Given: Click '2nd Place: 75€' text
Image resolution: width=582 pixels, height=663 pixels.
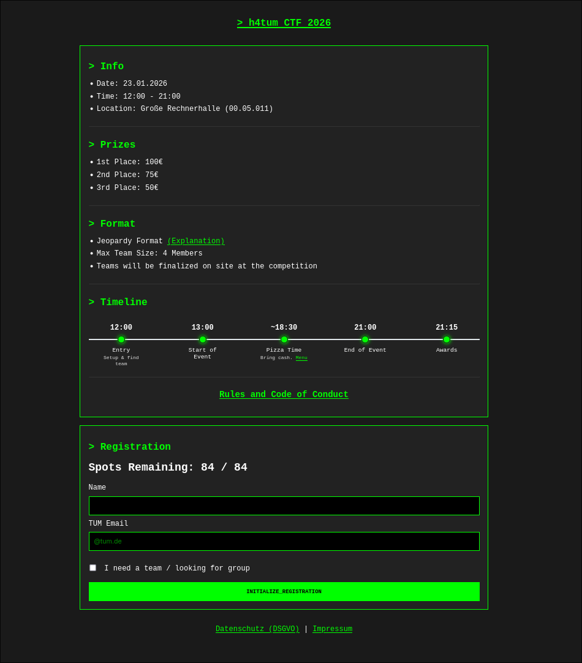Looking at the screenshot, I should (x=127, y=175).
